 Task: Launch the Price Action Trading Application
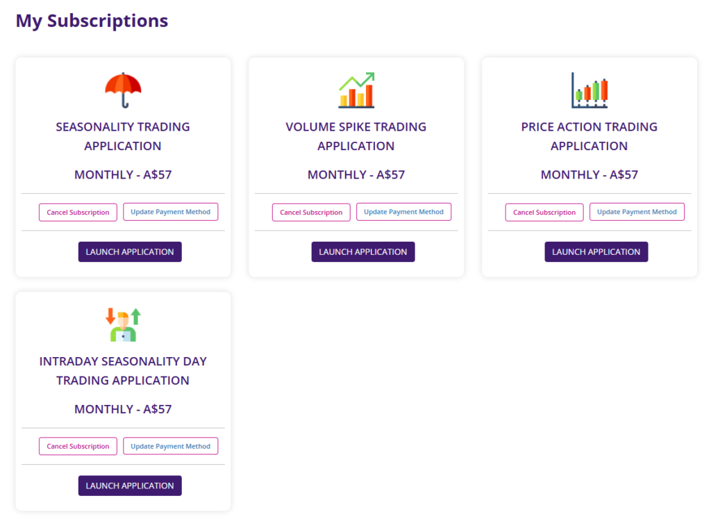click(596, 251)
